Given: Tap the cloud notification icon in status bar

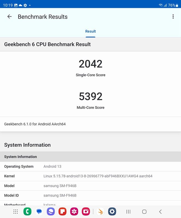Looking at the screenshot, I should (x=20, y=5).
